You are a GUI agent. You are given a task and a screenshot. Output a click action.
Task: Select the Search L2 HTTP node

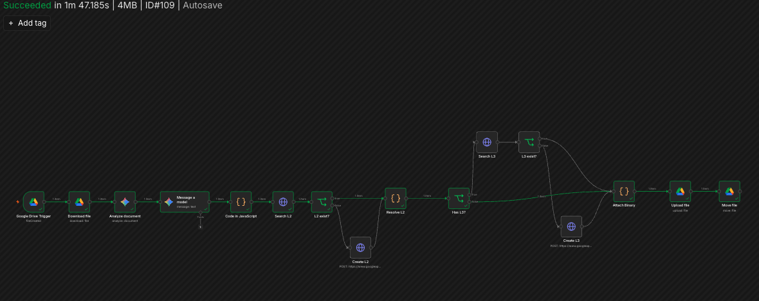(283, 202)
